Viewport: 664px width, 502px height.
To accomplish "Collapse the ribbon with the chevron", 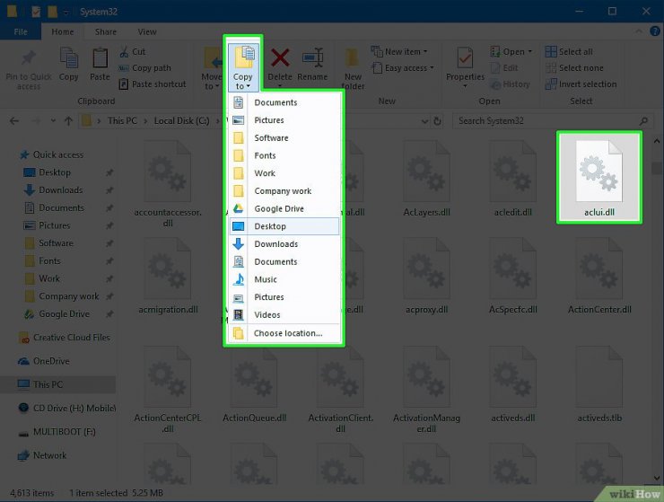I will pyautogui.click(x=639, y=31).
